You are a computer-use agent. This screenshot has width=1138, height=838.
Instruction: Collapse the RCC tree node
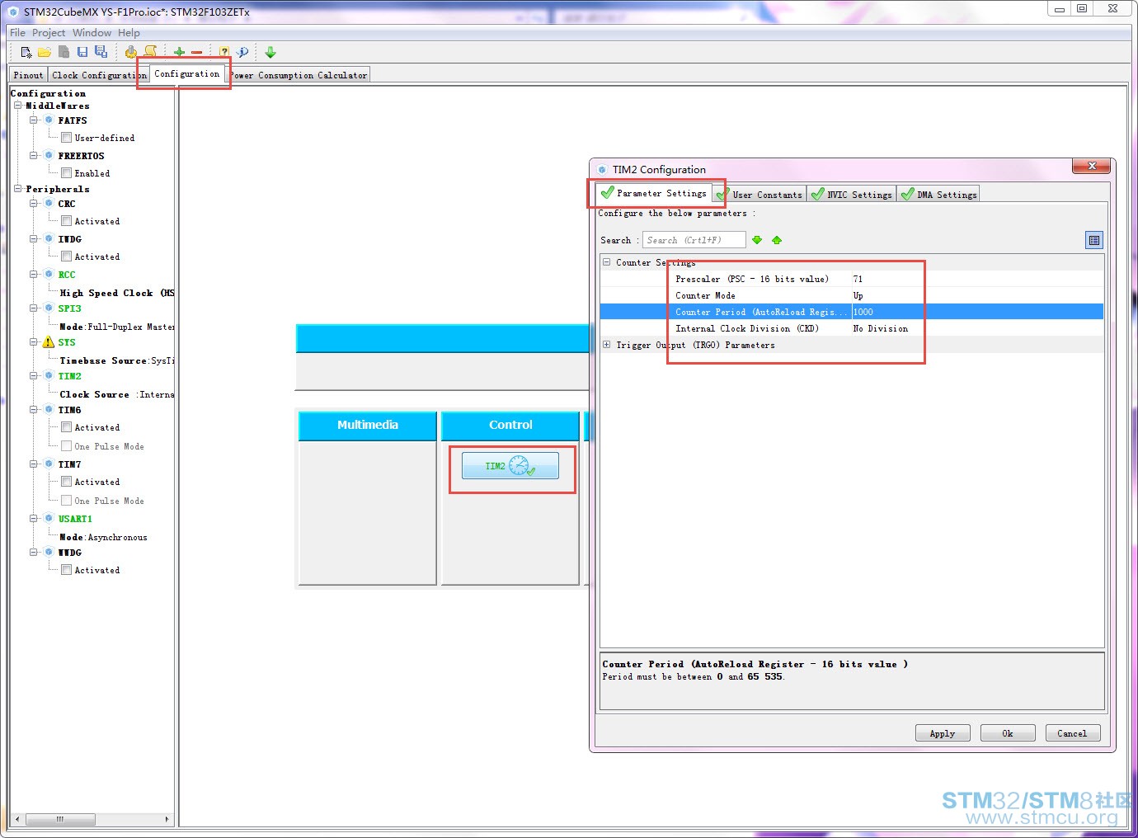click(34, 275)
